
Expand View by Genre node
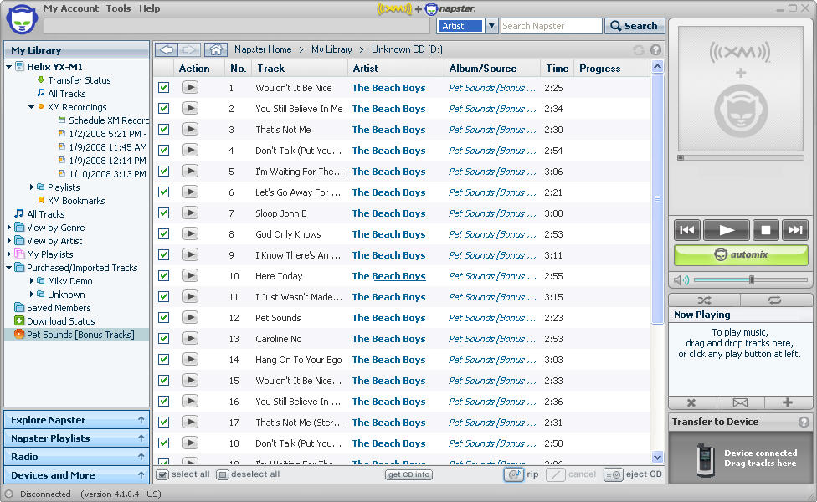coord(9,228)
